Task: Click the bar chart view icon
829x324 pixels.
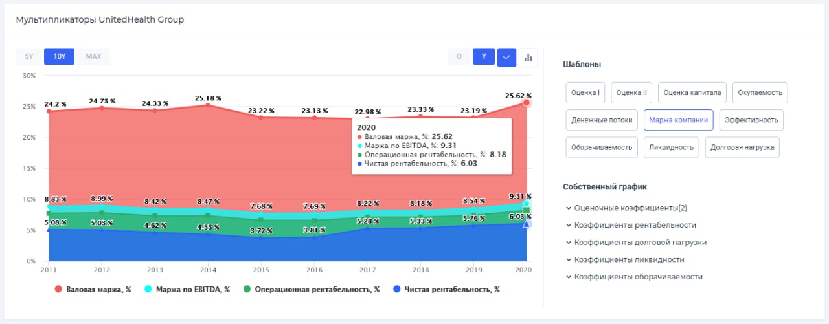Action: [x=528, y=57]
